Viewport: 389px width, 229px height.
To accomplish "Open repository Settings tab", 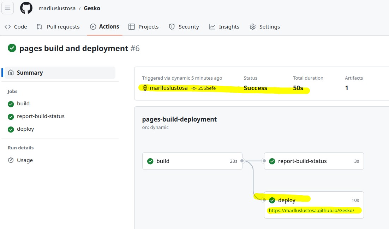I will 265,27.
